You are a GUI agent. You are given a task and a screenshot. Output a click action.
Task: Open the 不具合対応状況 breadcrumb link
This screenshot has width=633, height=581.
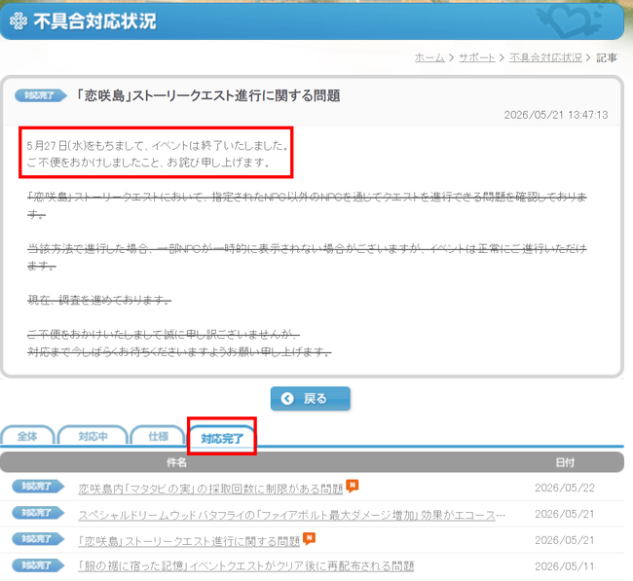[545, 58]
